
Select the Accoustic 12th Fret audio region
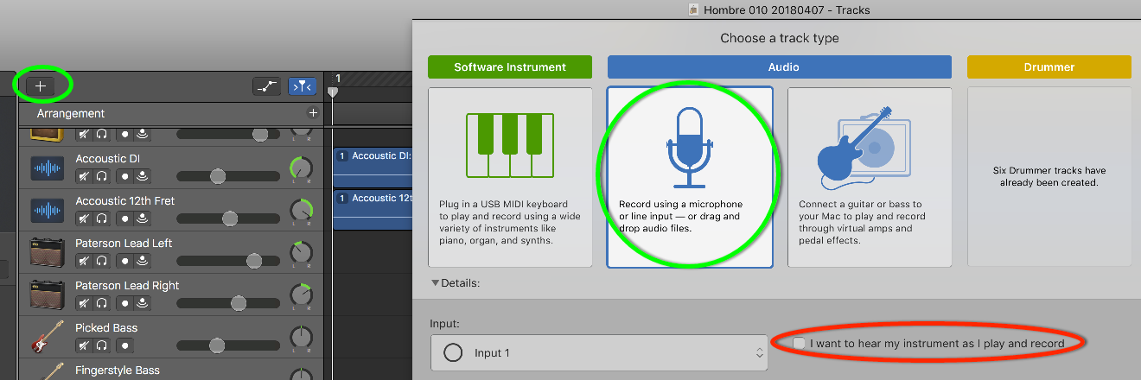coord(373,209)
